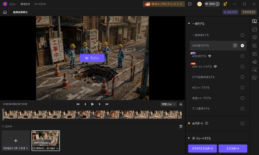Open the shopping cart icon
This screenshot has width=259, height=155.
pos(200,4)
